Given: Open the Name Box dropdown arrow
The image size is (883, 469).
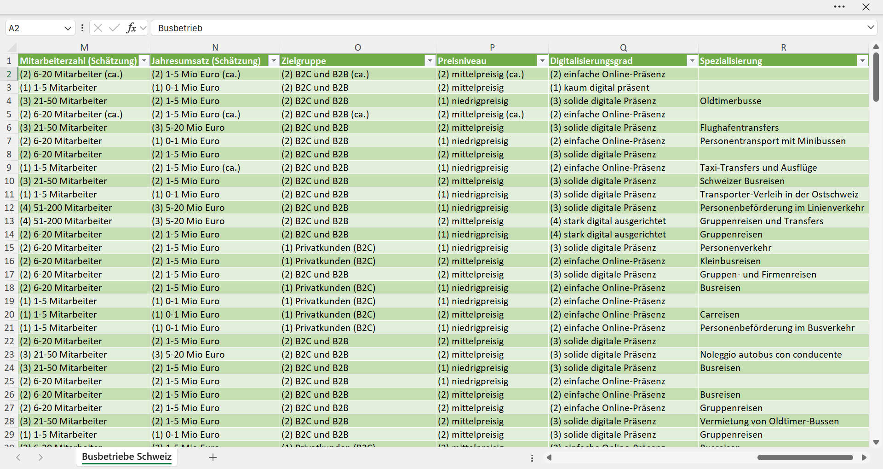Looking at the screenshot, I should [x=68, y=28].
